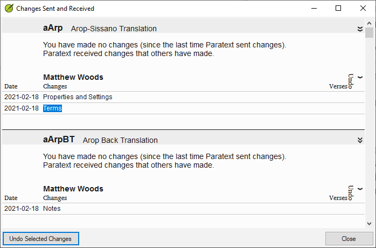This screenshot has width=376, height=248.
Task: Click the 2021-02-18 date of the Terms row
Action: [22, 108]
